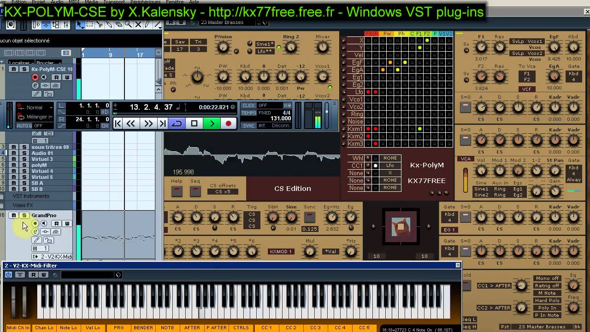
Task: Click the KXMOD 1 button
Action: pos(281,252)
